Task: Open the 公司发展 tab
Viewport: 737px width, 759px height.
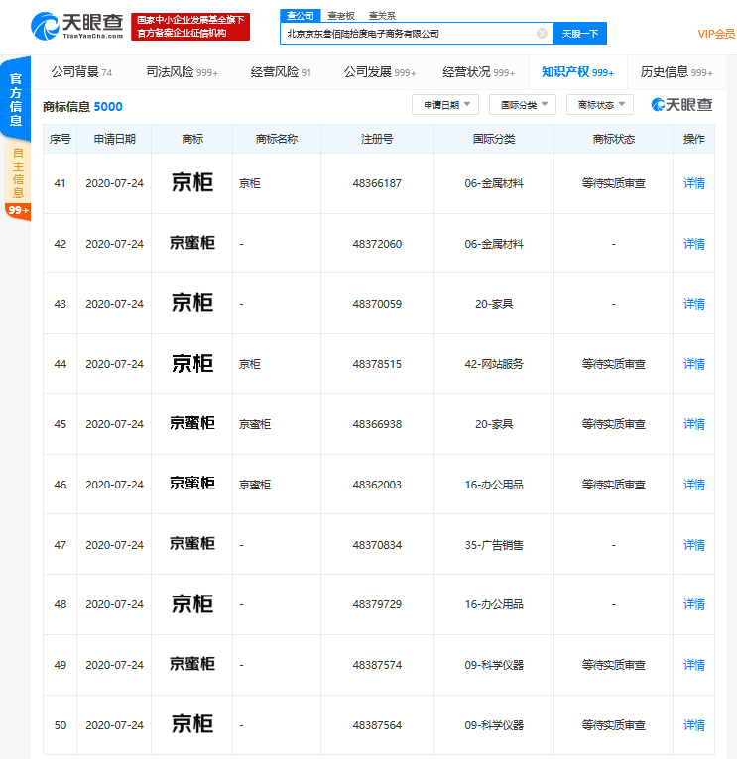Action: click(x=380, y=72)
